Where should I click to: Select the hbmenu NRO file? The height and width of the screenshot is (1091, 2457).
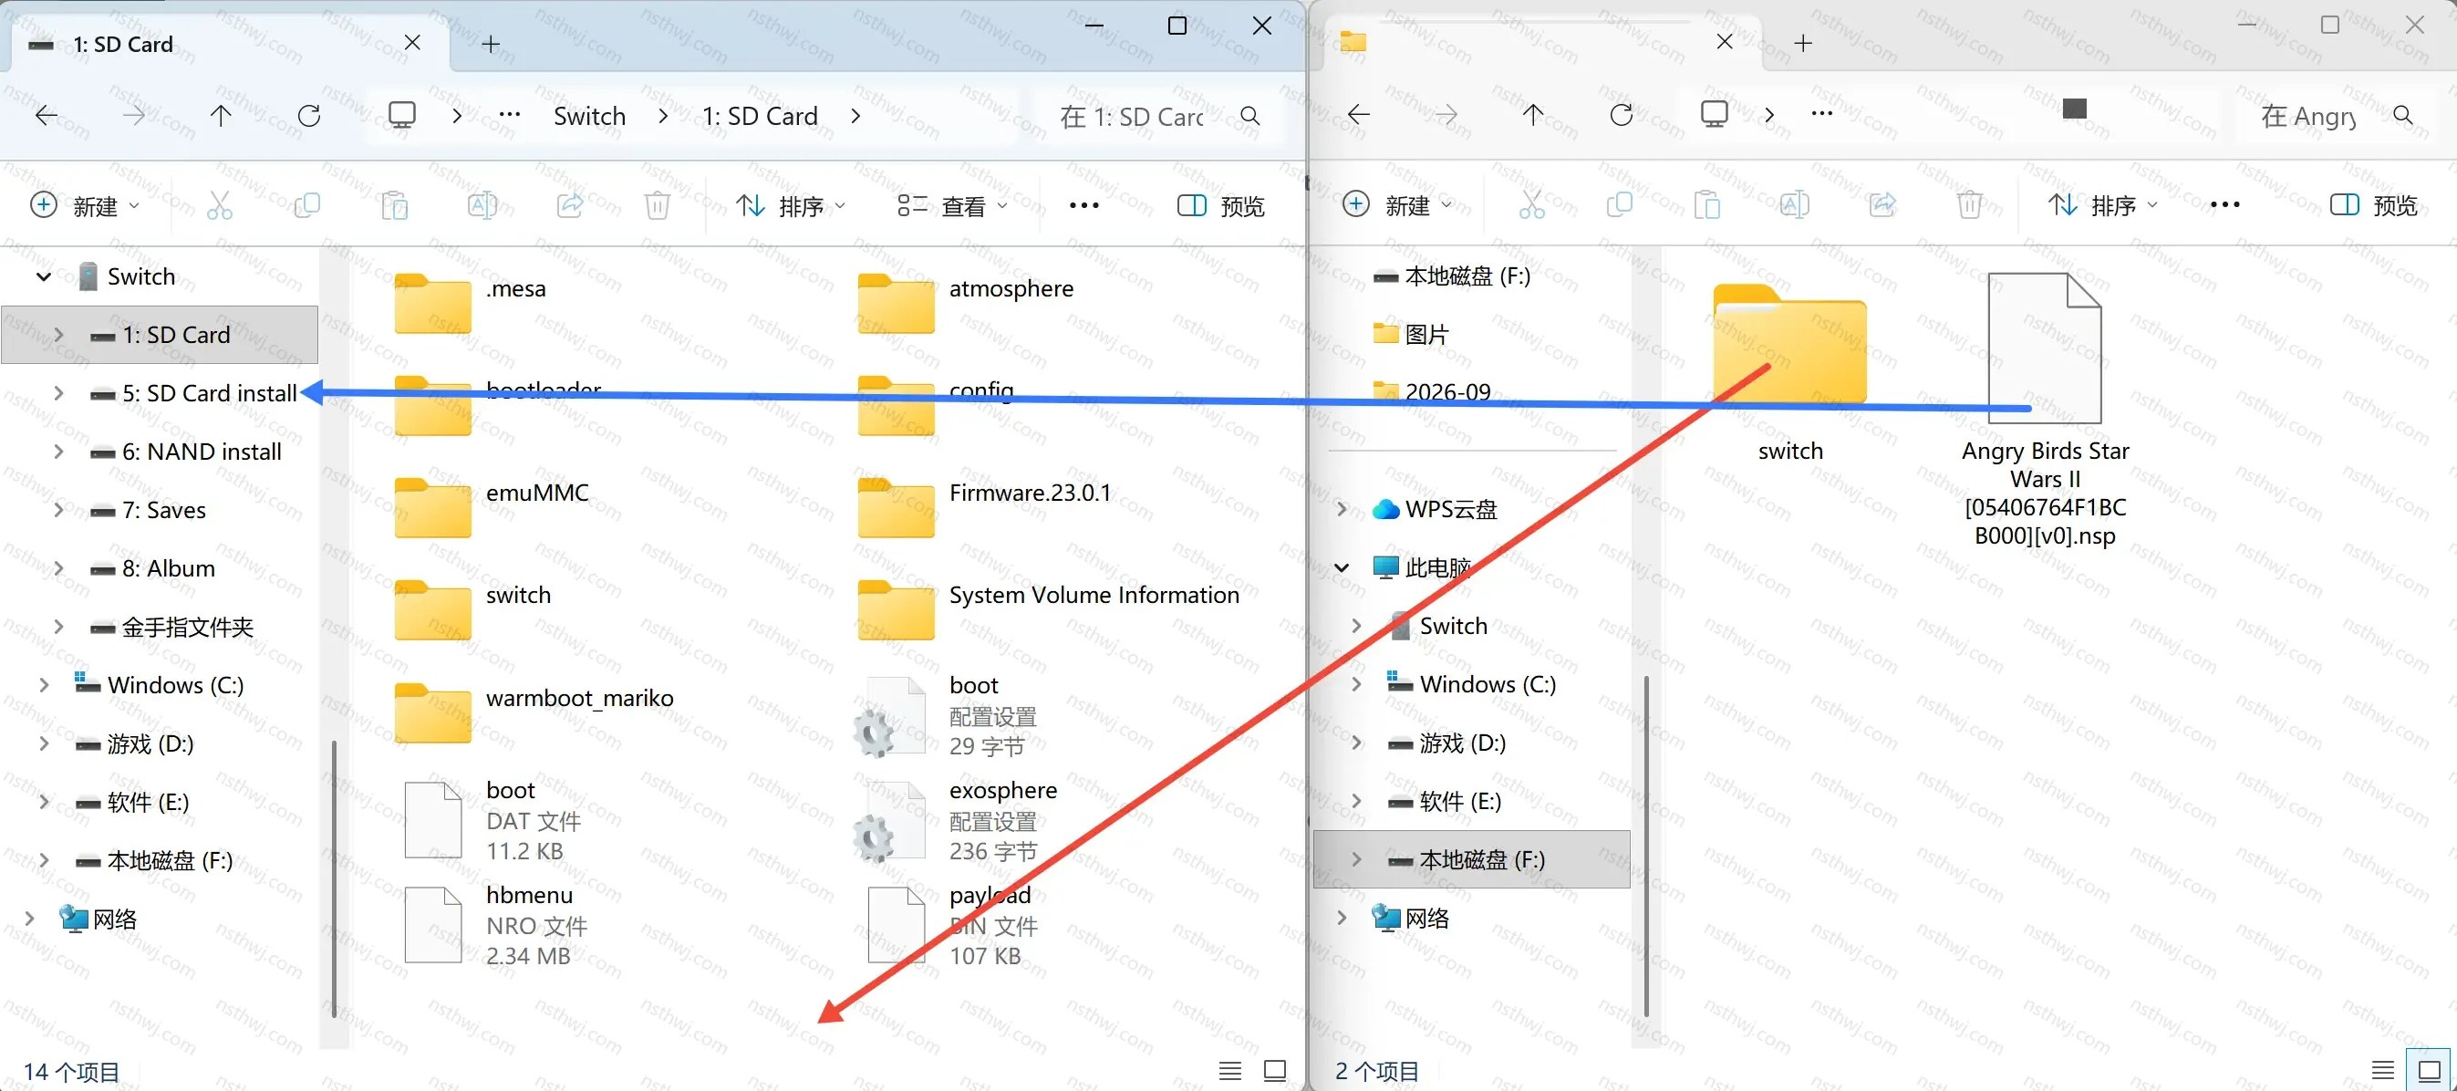[496, 925]
